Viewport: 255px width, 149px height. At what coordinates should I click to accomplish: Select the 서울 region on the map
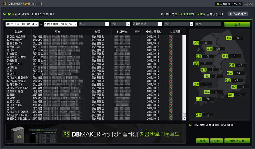pyautogui.click(x=209, y=49)
